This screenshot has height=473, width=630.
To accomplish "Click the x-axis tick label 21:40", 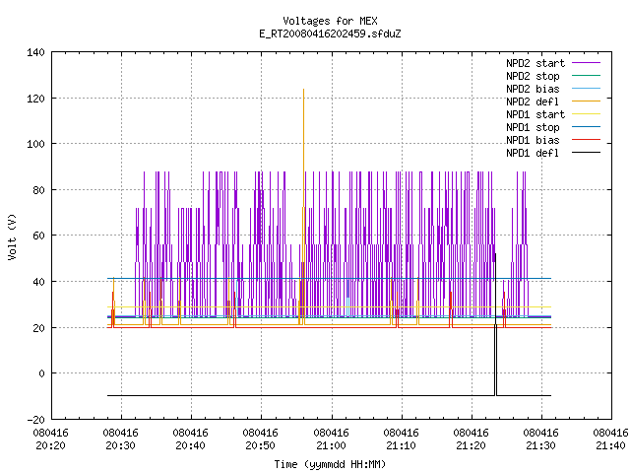I will click(x=610, y=445).
